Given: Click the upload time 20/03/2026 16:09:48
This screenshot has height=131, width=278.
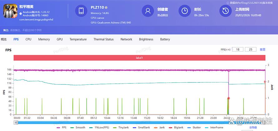Looking at the screenshot, I should pos(248,15).
